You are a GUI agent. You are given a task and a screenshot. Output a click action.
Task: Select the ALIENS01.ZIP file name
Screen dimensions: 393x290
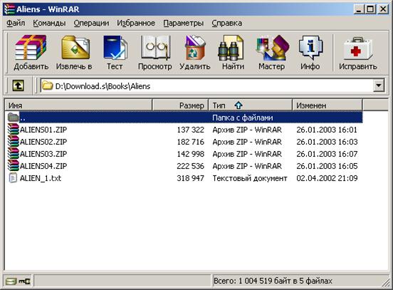[43, 130]
